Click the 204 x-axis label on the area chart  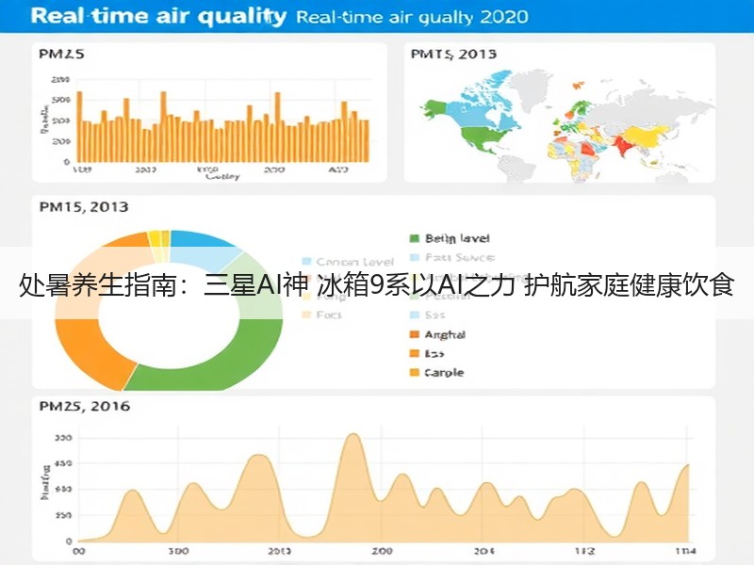point(484,551)
